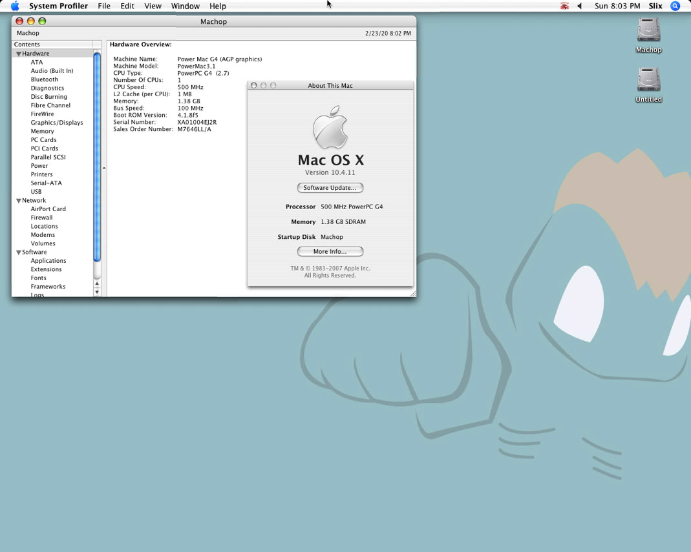Click the red menu bar status icon
This screenshot has height=552, width=691.
[x=564, y=6]
